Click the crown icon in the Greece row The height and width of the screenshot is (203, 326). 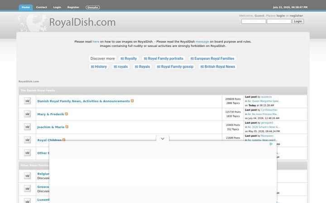pyautogui.click(x=27, y=189)
